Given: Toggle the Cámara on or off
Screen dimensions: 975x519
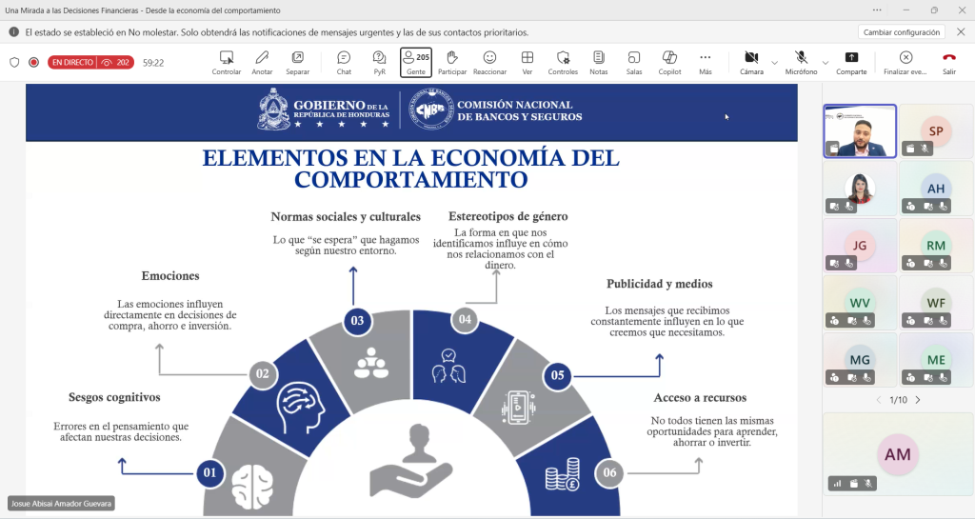Looking at the screenshot, I should tap(751, 63).
